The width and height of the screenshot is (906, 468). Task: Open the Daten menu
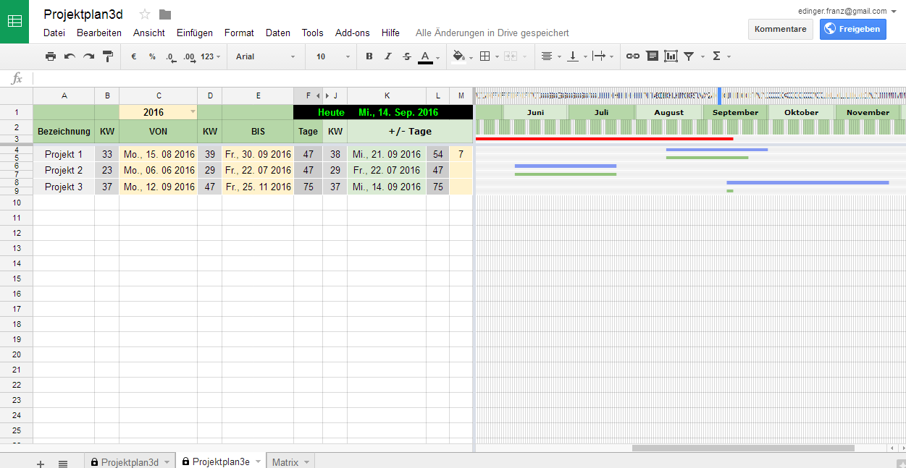tap(277, 33)
